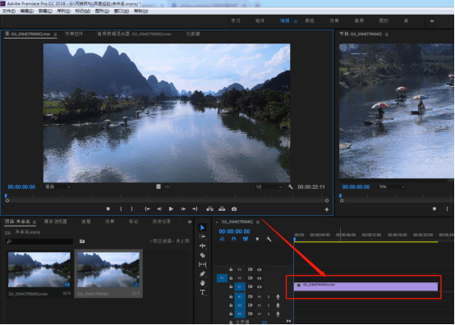
Task: Select the Slip tool
Action: pos(202,264)
